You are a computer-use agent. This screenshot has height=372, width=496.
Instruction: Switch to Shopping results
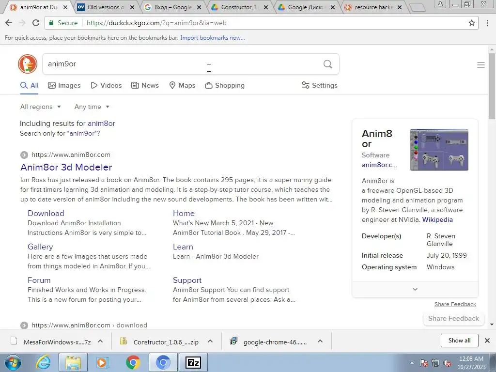pos(225,85)
